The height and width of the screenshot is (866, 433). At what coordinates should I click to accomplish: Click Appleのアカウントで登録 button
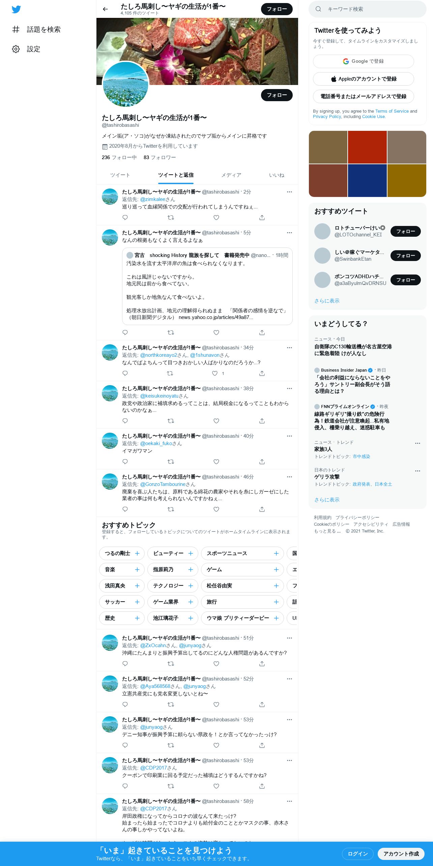[x=363, y=79]
